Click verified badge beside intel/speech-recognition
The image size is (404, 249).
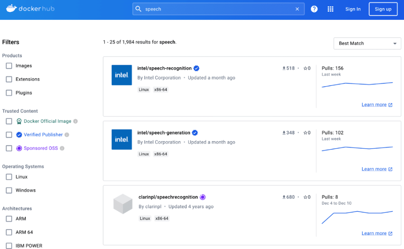[x=197, y=68]
